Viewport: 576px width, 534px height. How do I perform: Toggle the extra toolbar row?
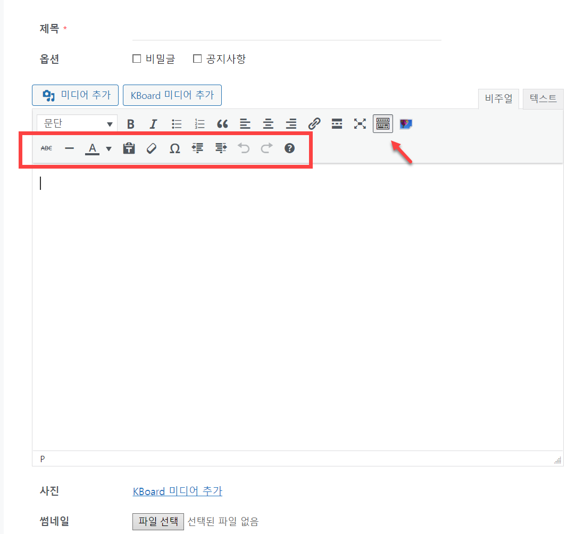[382, 123]
